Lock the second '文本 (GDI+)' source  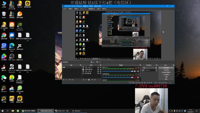pyautogui.click(x=100, y=71)
